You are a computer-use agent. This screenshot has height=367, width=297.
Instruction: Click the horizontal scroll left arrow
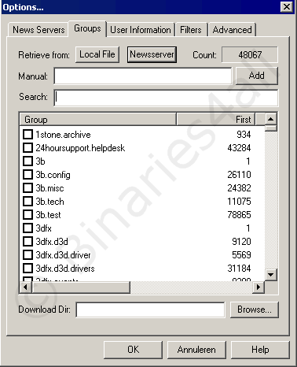tap(25, 287)
